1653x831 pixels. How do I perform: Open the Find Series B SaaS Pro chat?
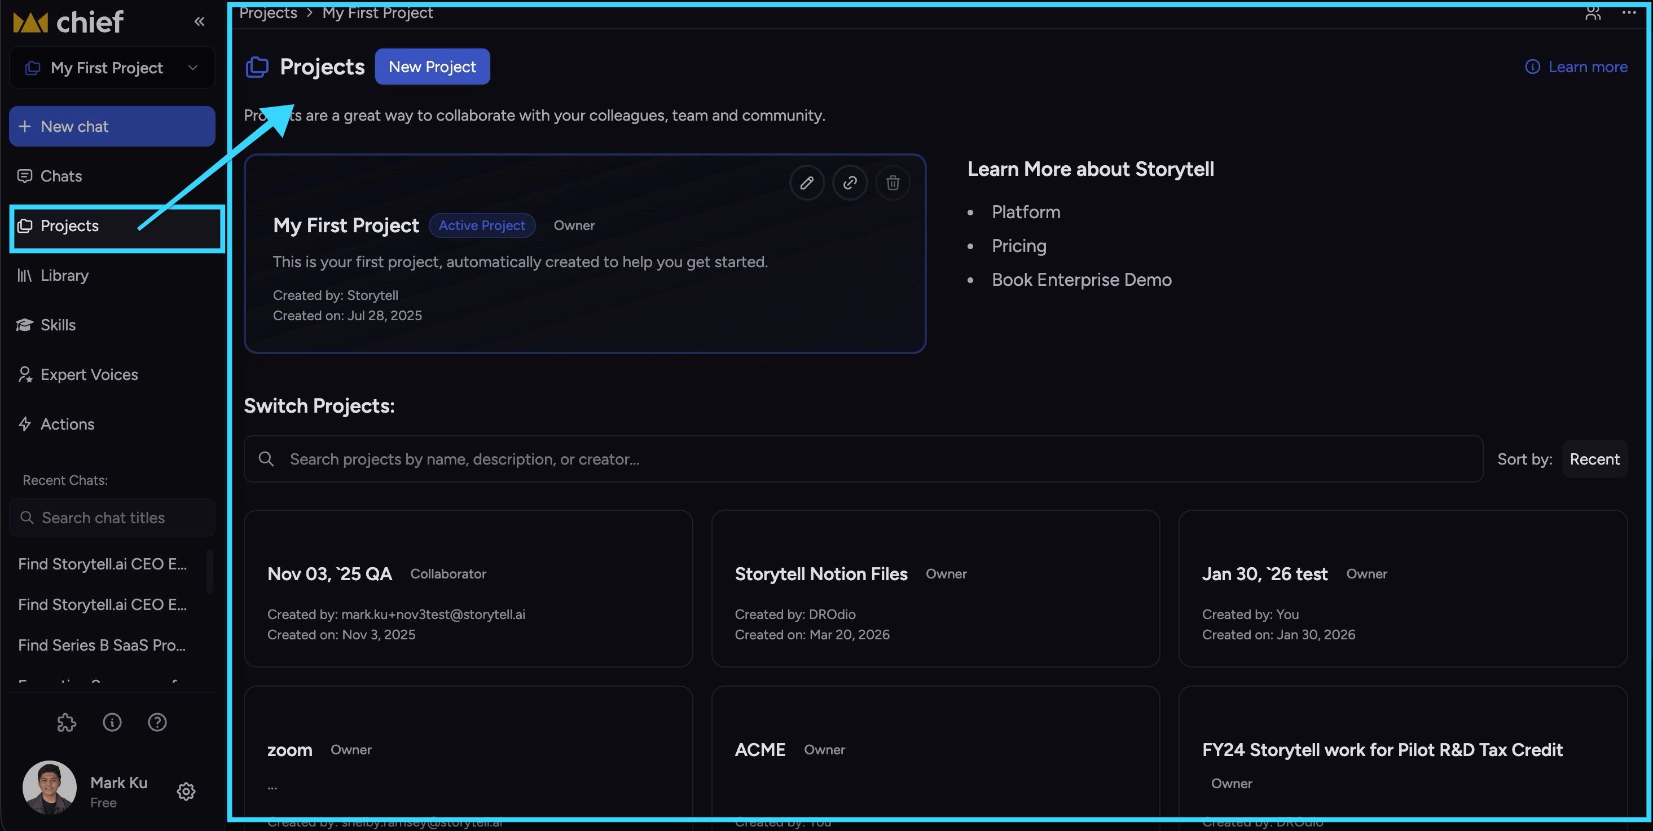click(x=102, y=646)
